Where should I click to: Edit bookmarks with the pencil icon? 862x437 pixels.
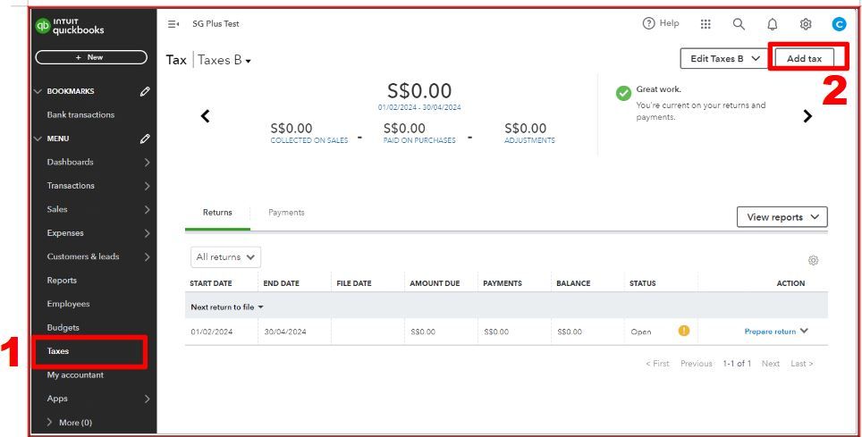pos(145,91)
